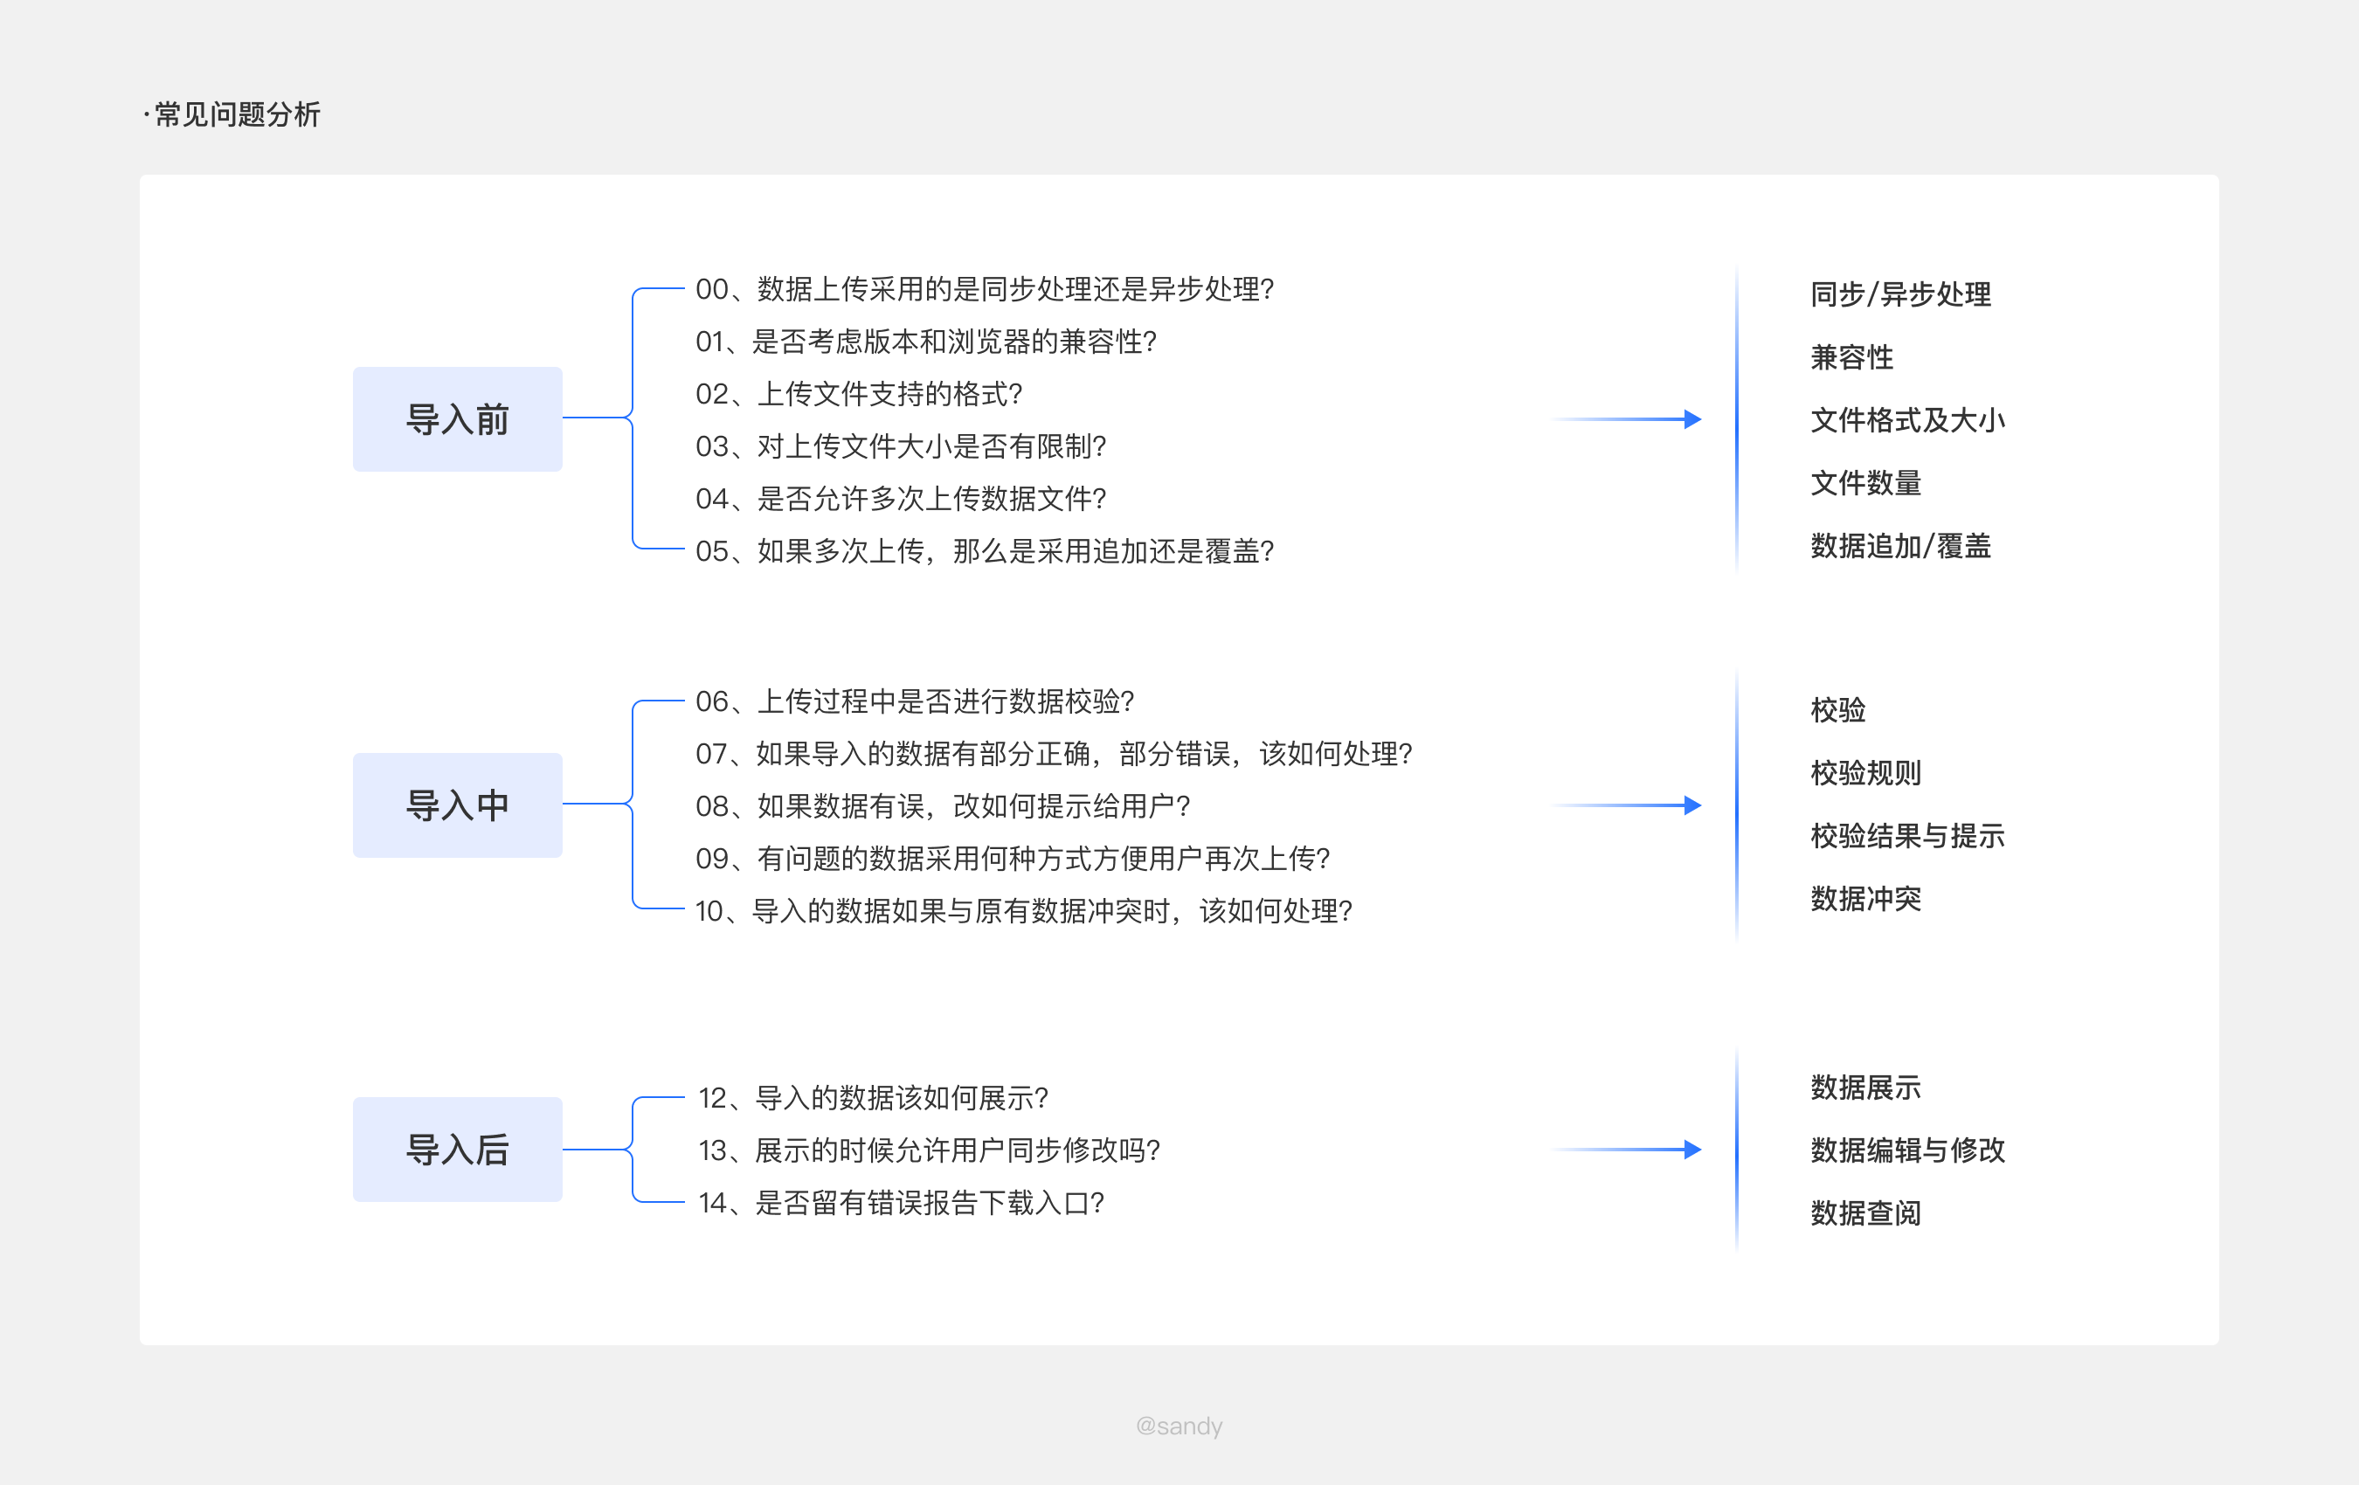Select question 00 about 同步处理还是异步处理
Screen dimensions: 2359x1485
tap(984, 289)
